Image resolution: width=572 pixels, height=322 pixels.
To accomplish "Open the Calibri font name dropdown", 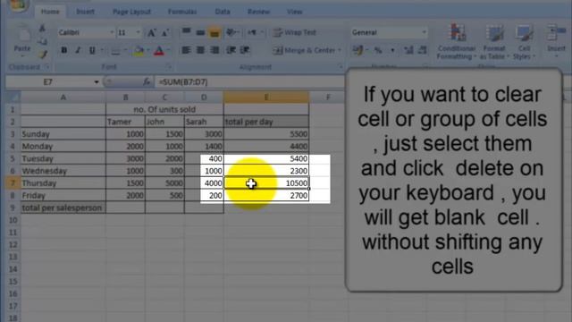I will coord(112,33).
